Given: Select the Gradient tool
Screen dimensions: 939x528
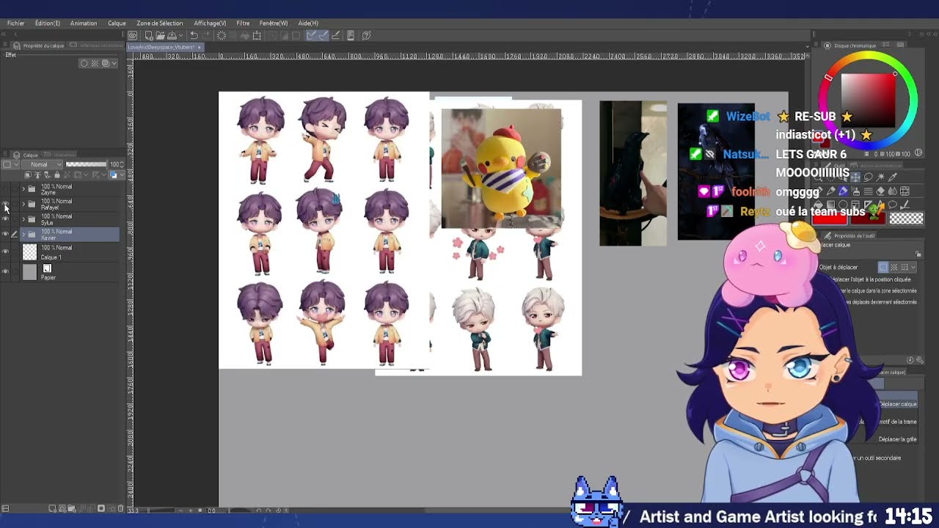Looking at the screenshot, I should 830,205.
